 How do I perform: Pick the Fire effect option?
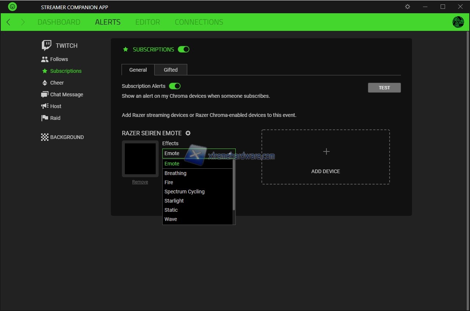(x=169, y=182)
